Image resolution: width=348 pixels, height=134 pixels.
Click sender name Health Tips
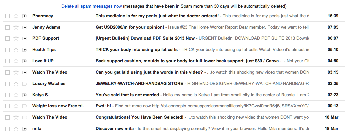tap(44, 50)
